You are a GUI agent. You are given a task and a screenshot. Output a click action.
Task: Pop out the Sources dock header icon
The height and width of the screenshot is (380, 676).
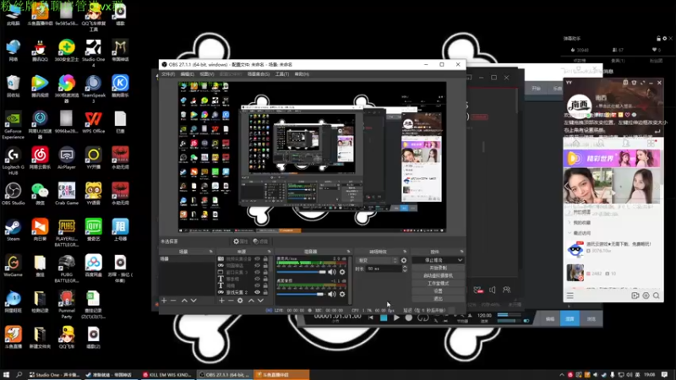[269, 252]
